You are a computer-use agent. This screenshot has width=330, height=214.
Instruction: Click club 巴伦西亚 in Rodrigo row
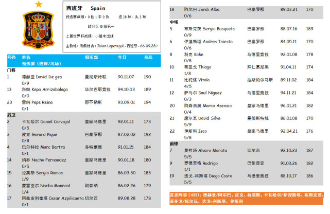pos(255,164)
